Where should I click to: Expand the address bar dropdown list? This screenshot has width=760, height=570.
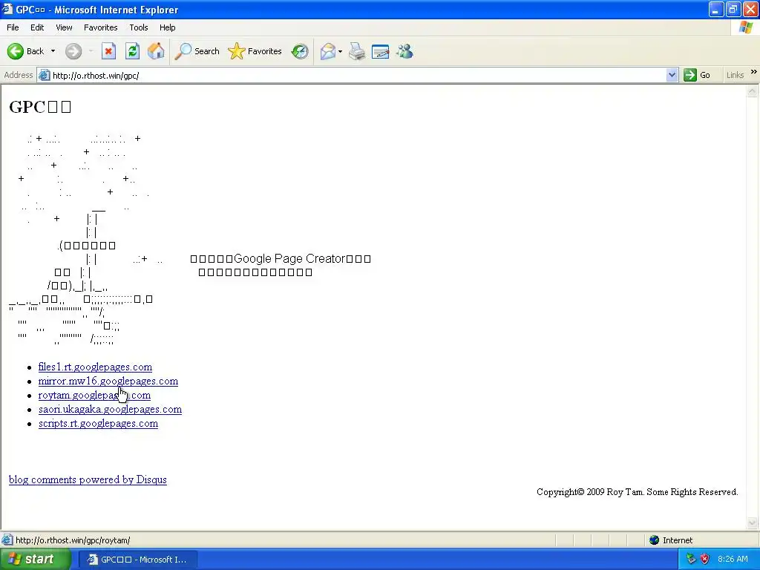pyautogui.click(x=672, y=75)
